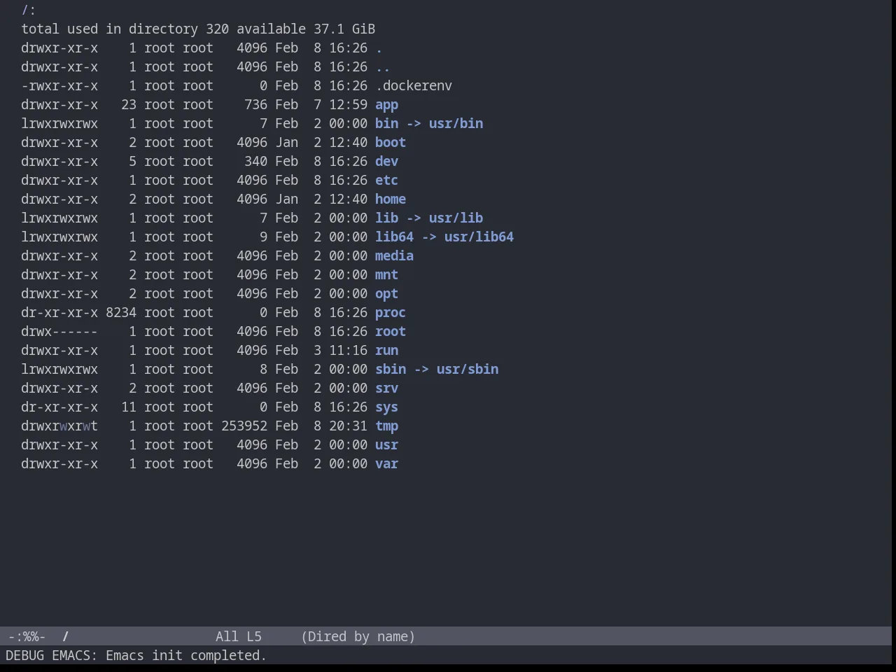Screen dimensions: 896x672
Task: Open the media directory
Action: [x=394, y=256]
